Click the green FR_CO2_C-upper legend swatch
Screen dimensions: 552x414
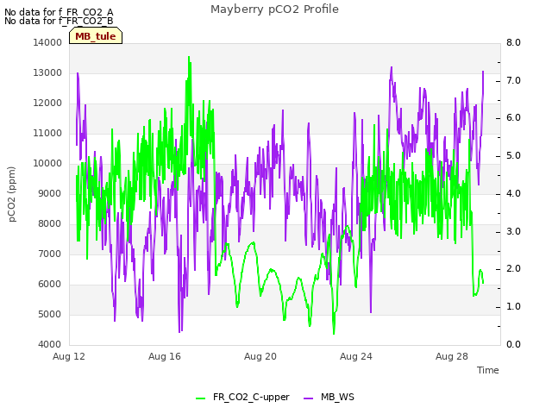coord(200,398)
